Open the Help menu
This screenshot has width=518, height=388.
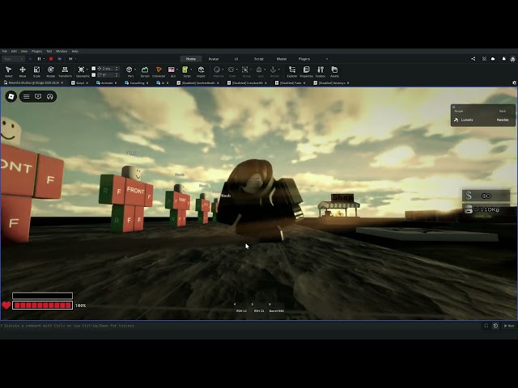point(75,51)
